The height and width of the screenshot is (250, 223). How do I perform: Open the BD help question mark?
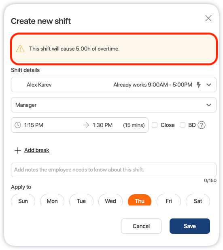202,125
